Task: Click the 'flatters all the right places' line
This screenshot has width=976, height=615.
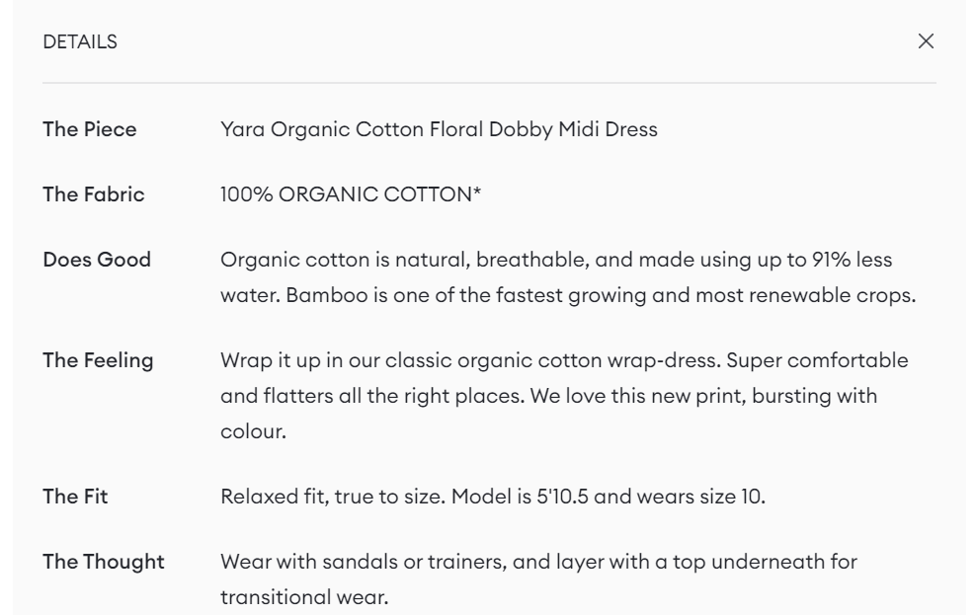Action: point(548,396)
